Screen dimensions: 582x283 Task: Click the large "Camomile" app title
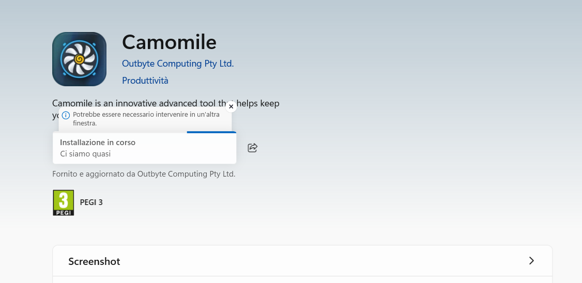tap(169, 42)
